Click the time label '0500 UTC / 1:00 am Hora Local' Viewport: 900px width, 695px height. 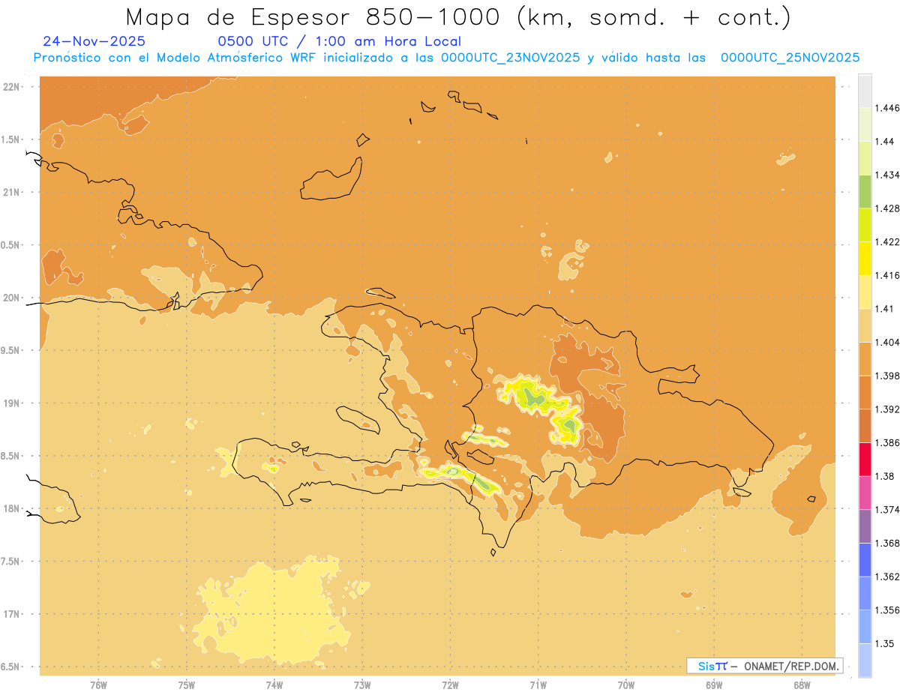pyautogui.click(x=339, y=42)
